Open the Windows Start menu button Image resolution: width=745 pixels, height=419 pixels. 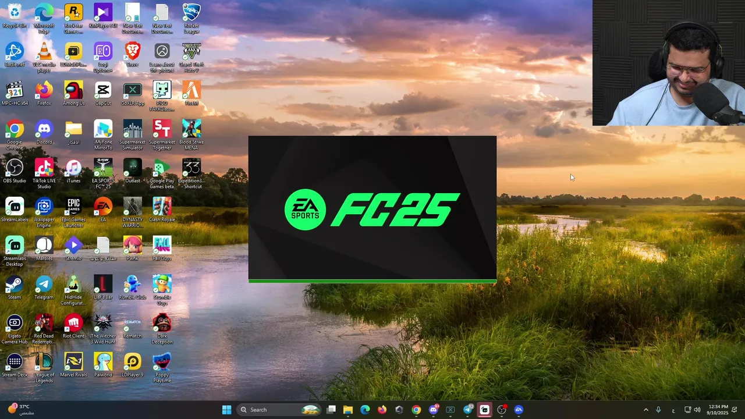point(227,410)
